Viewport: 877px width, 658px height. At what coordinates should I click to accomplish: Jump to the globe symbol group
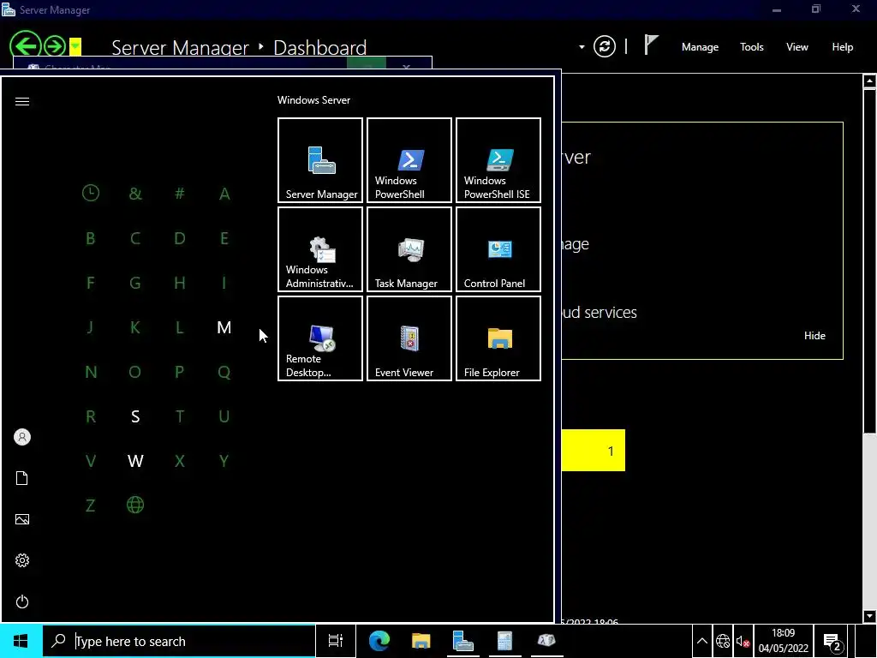tap(134, 505)
